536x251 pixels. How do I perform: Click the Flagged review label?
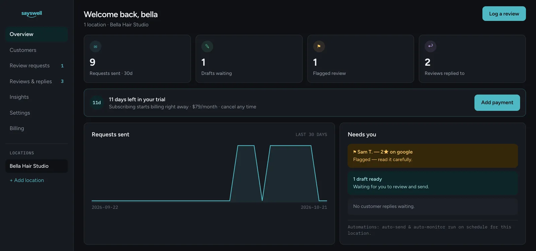(329, 73)
